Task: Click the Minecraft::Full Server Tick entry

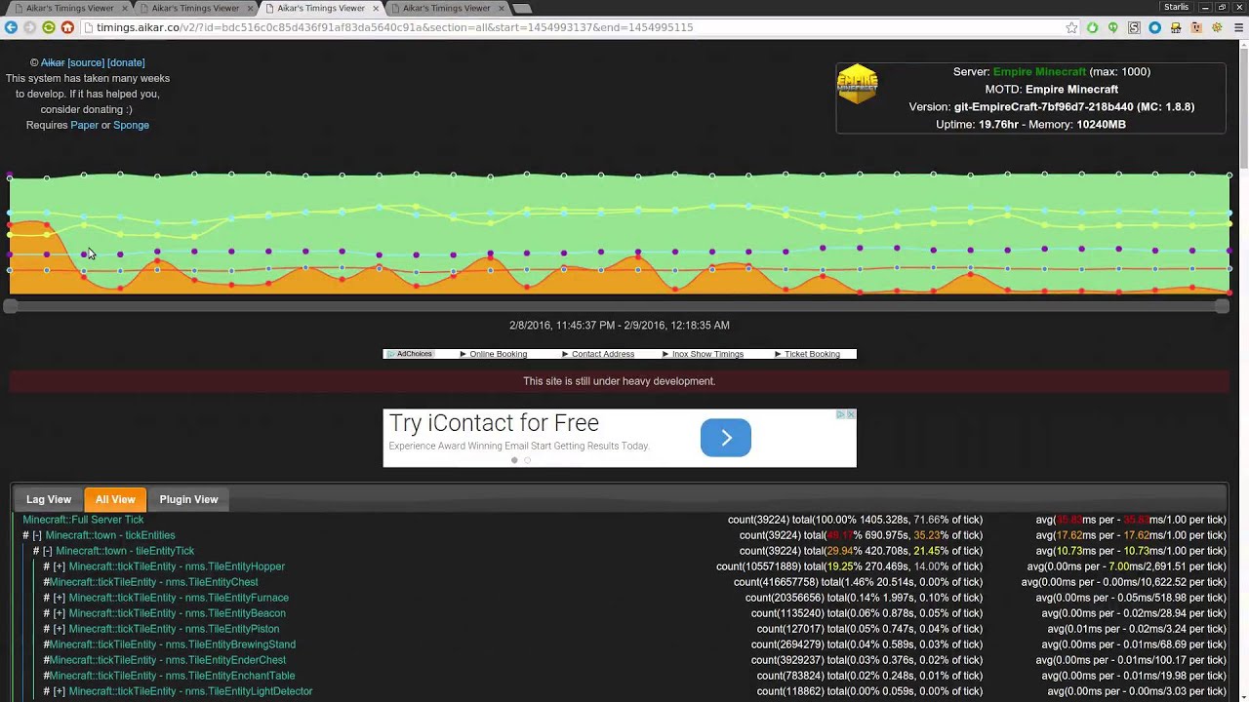Action: click(83, 520)
